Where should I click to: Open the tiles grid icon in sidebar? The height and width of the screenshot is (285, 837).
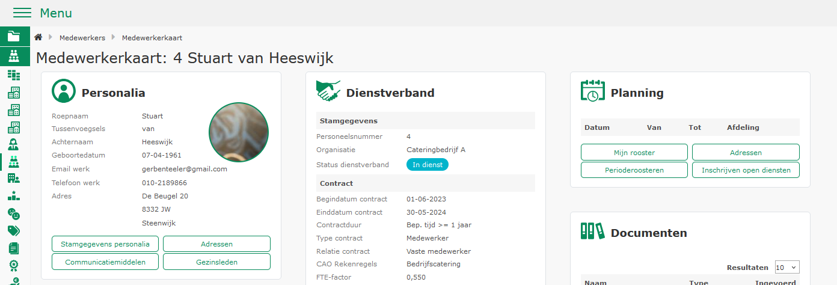pyautogui.click(x=13, y=75)
